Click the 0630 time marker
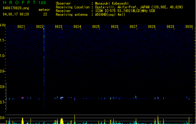 (189, 27)
